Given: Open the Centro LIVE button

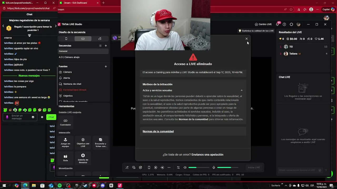Looking at the screenshot, I should (263, 24).
